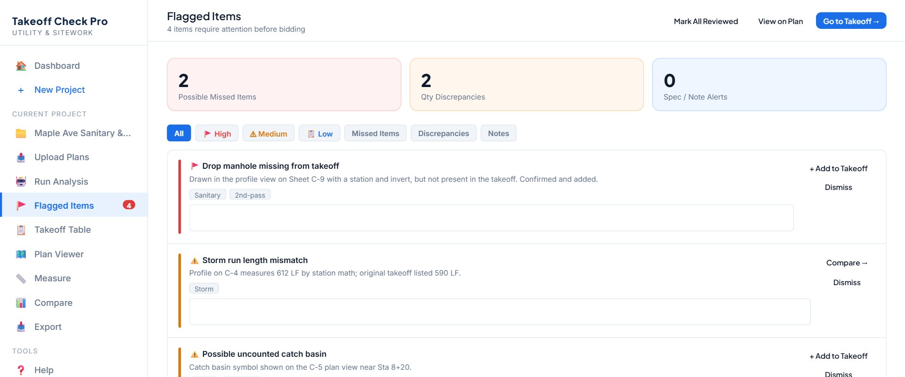The width and height of the screenshot is (905, 377).
Task: Click the Sanitary tag on Drop manhole item
Action: pyautogui.click(x=207, y=195)
